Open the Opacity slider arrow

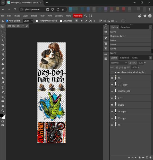(145, 63)
